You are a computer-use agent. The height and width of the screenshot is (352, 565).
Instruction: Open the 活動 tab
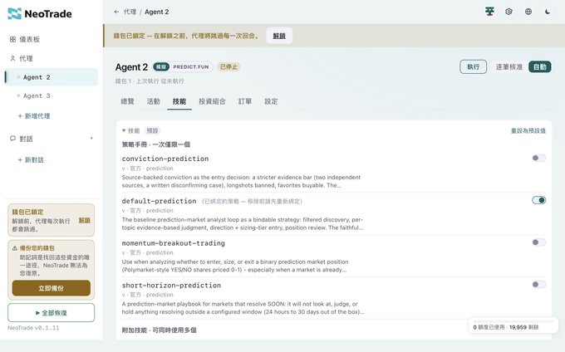point(154,101)
